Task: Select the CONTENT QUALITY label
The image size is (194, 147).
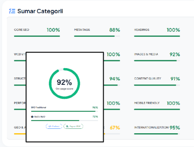Action: coord(147,79)
